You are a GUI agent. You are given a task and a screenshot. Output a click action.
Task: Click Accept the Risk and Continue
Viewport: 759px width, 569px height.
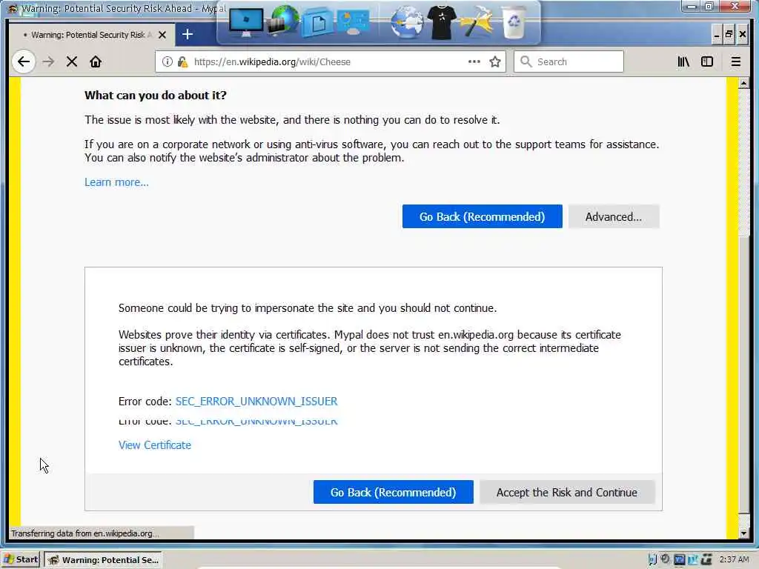(x=567, y=492)
